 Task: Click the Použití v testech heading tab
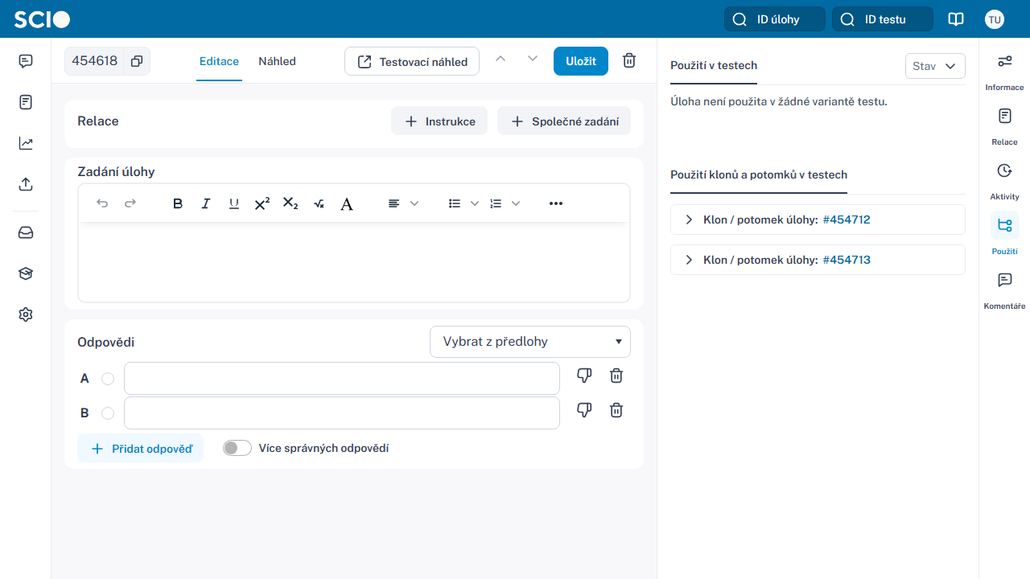pos(714,65)
